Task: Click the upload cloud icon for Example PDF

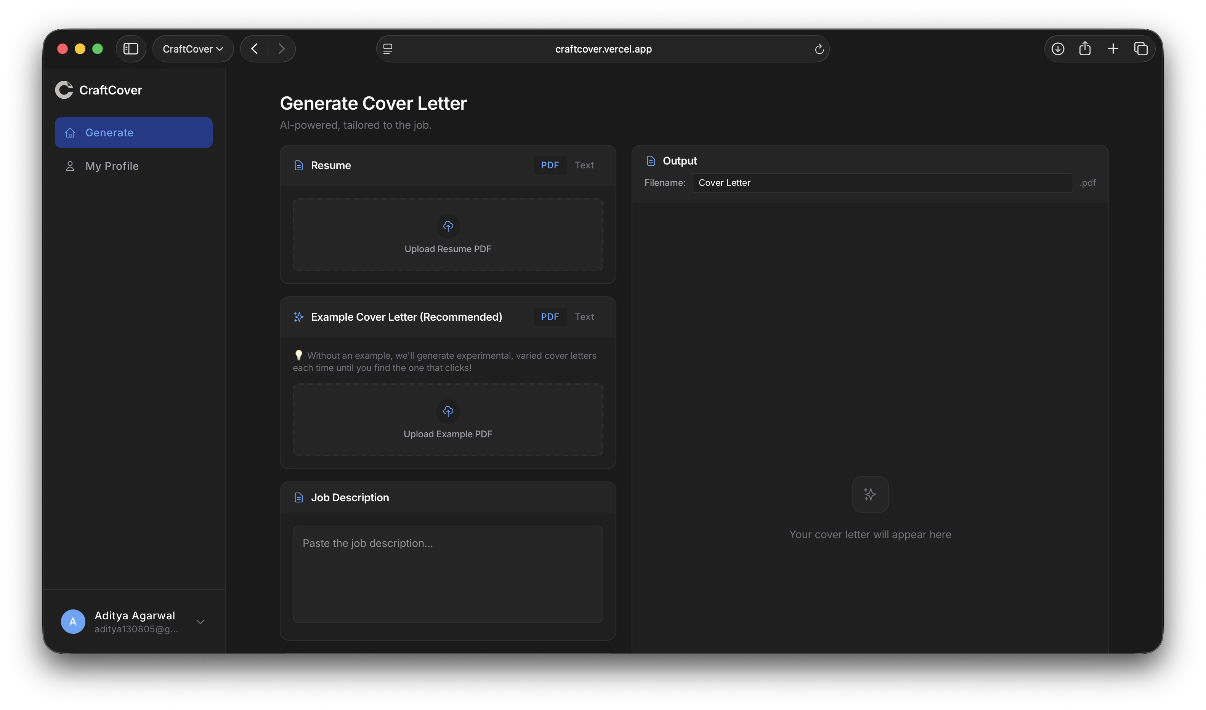Action: click(x=447, y=411)
